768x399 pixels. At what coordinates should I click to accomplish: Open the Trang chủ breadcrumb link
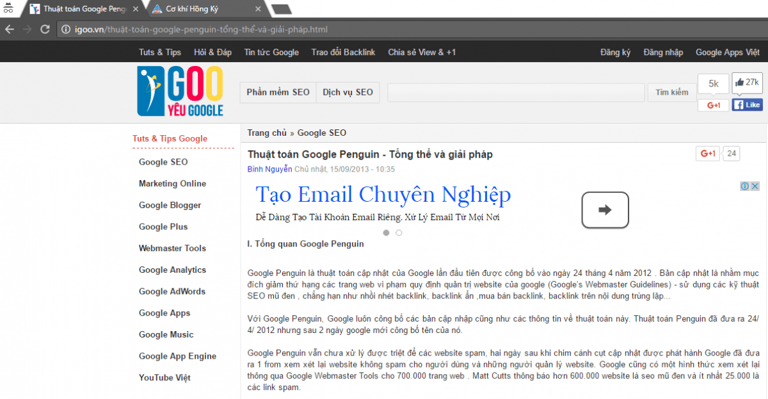267,133
